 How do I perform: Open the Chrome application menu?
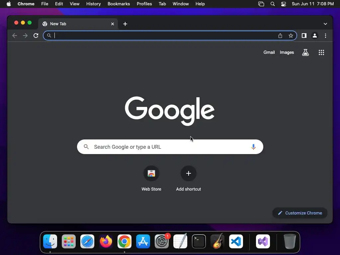(x=26, y=4)
